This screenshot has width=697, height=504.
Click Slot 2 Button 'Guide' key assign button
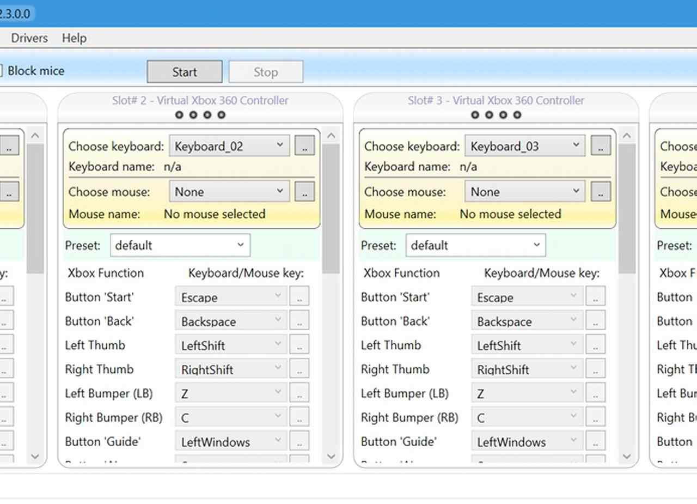tap(299, 441)
